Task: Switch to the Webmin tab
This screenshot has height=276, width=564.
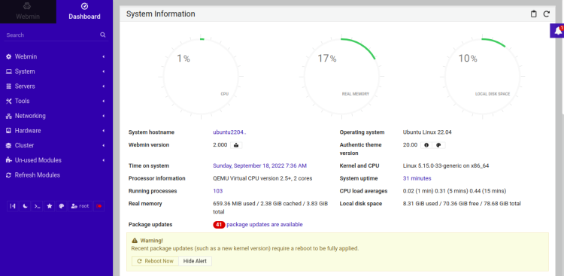Action: 28,11
